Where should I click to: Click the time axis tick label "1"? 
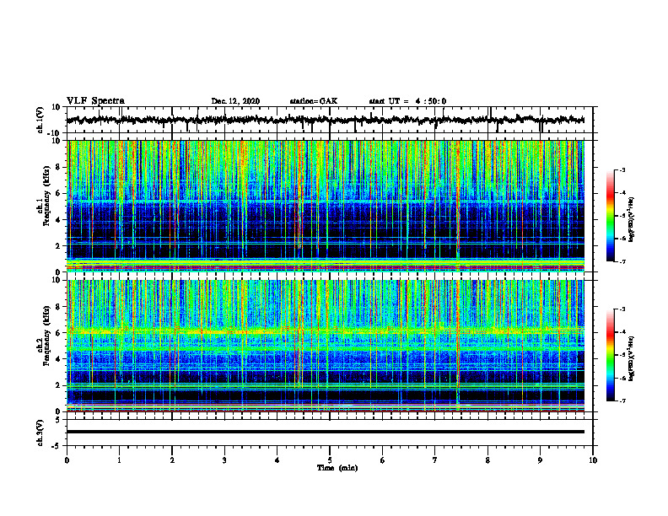click(x=119, y=460)
